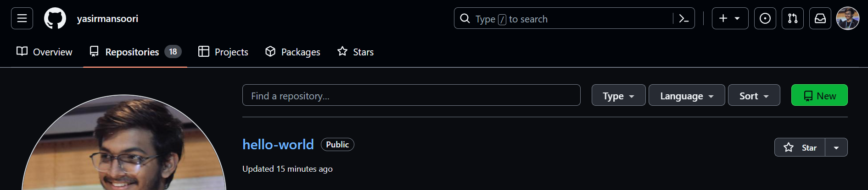Open the command palette icon
Screen dimensions: 868x190
[x=683, y=18]
